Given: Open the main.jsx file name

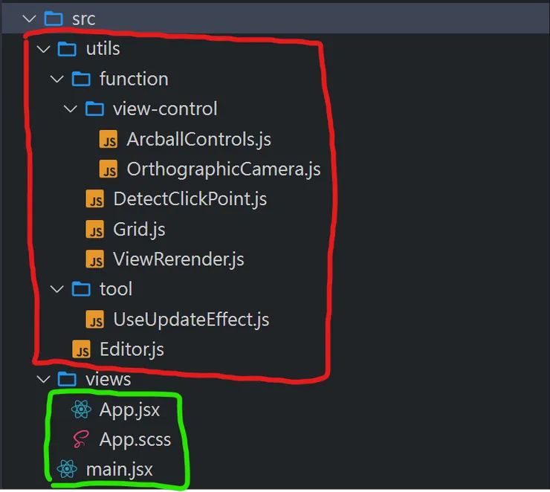Looking at the screenshot, I should [120, 469].
